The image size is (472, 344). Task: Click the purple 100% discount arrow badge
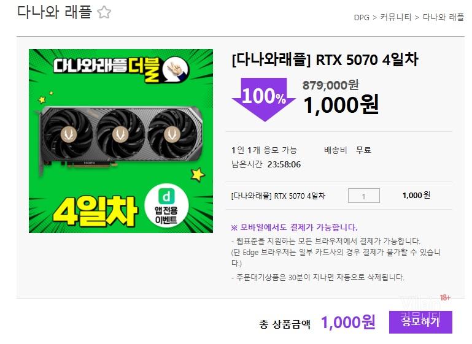click(264, 99)
